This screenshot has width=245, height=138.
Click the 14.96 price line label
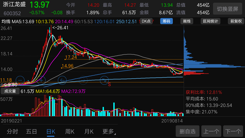68,66
